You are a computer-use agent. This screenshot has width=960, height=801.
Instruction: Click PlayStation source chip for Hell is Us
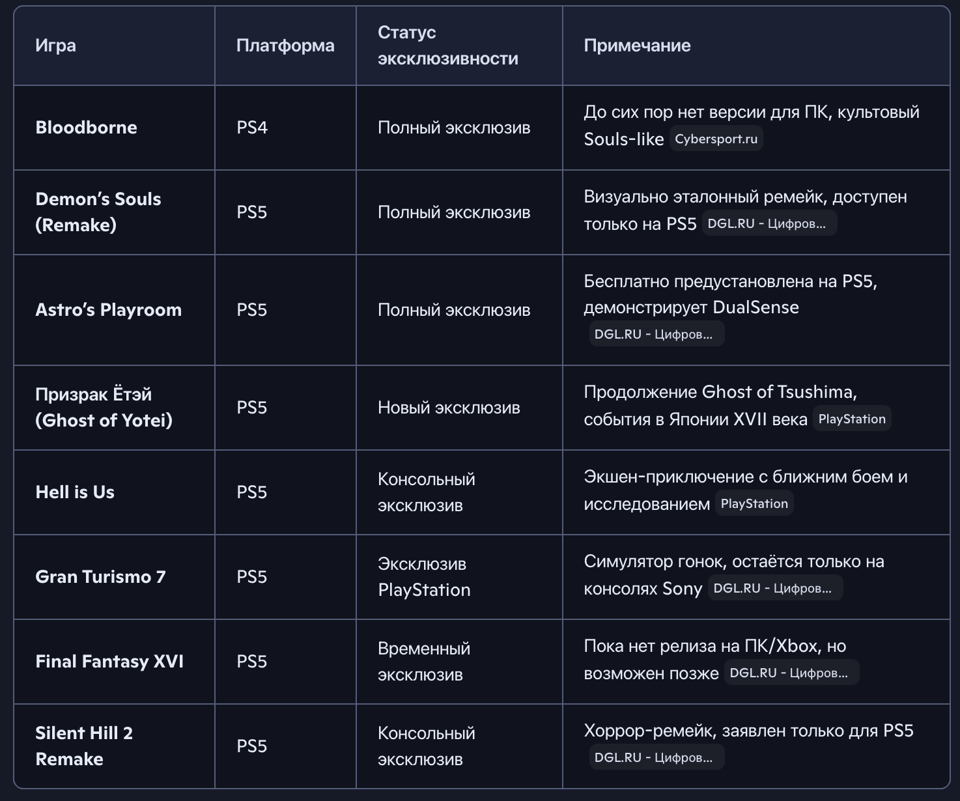coord(754,503)
